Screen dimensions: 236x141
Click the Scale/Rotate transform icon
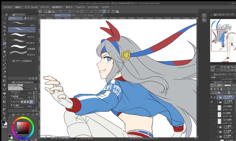[x=82, y=11]
